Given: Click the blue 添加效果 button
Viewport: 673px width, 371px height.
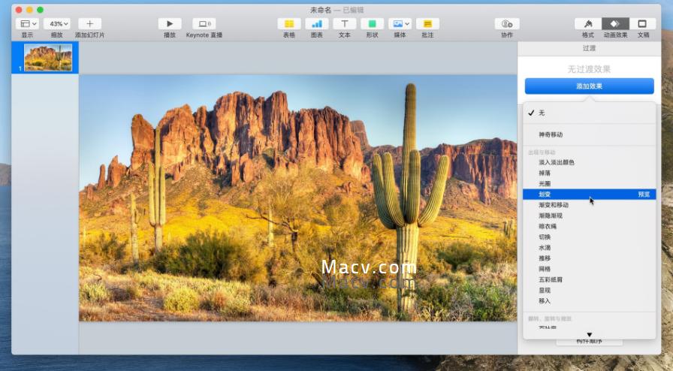Looking at the screenshot, I should click(590, 86).
